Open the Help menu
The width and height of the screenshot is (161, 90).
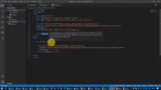point(39,2)
